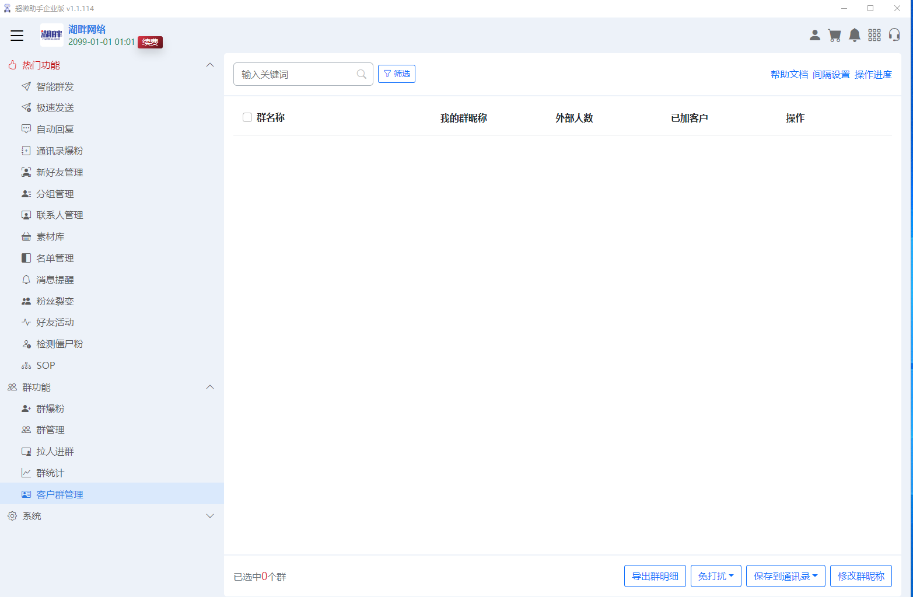Open the notification bell icon
This screenshot has width=913, height=597.
click(855, 35)
